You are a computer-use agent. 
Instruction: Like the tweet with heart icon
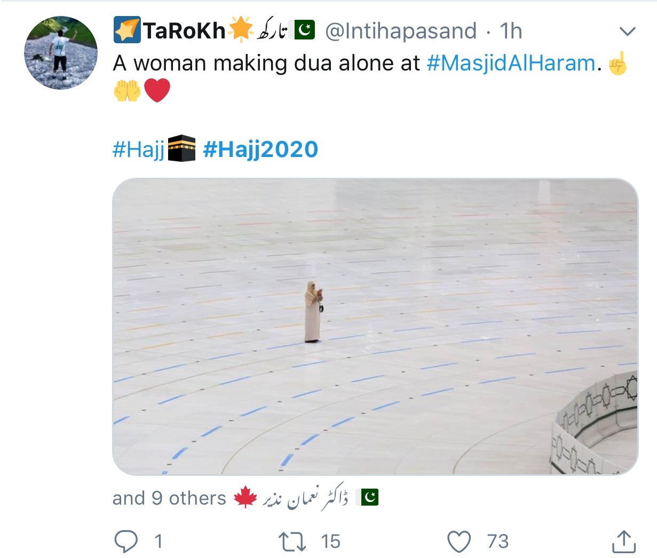(x=459, y=541)
